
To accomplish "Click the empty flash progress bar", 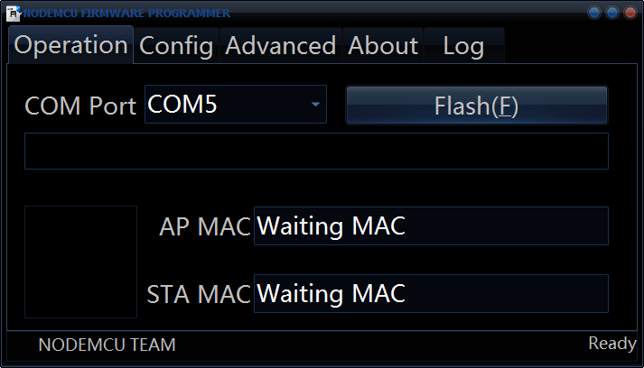I will pos(316,151).
